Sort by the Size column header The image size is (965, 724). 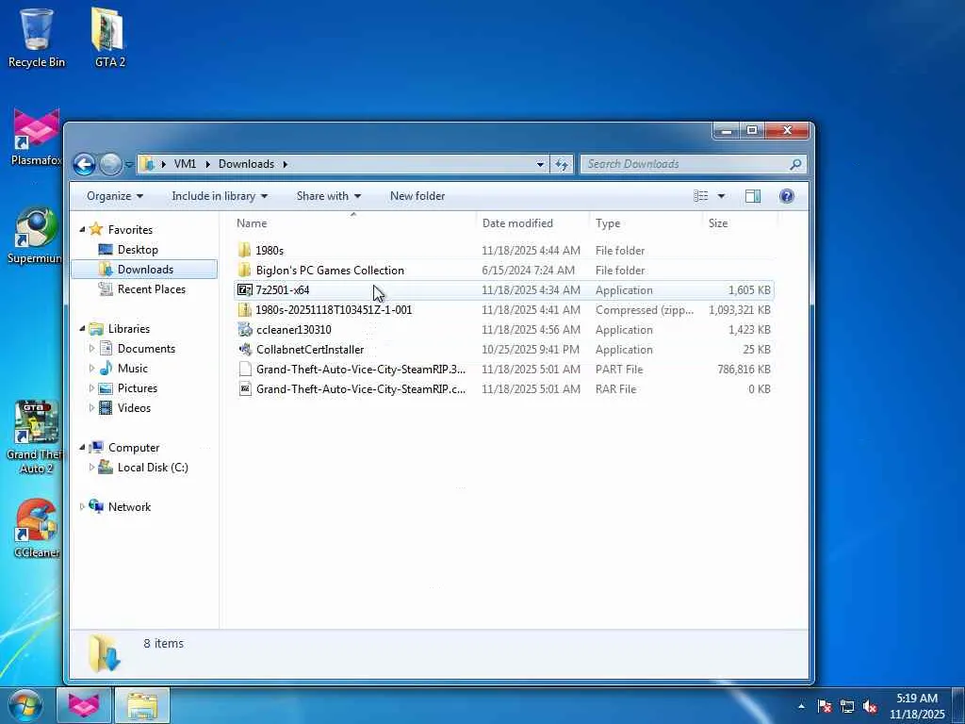pos(740,222)
